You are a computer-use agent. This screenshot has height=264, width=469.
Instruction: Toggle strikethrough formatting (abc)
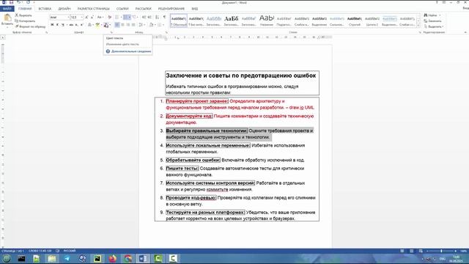click(x=71, y=25)
